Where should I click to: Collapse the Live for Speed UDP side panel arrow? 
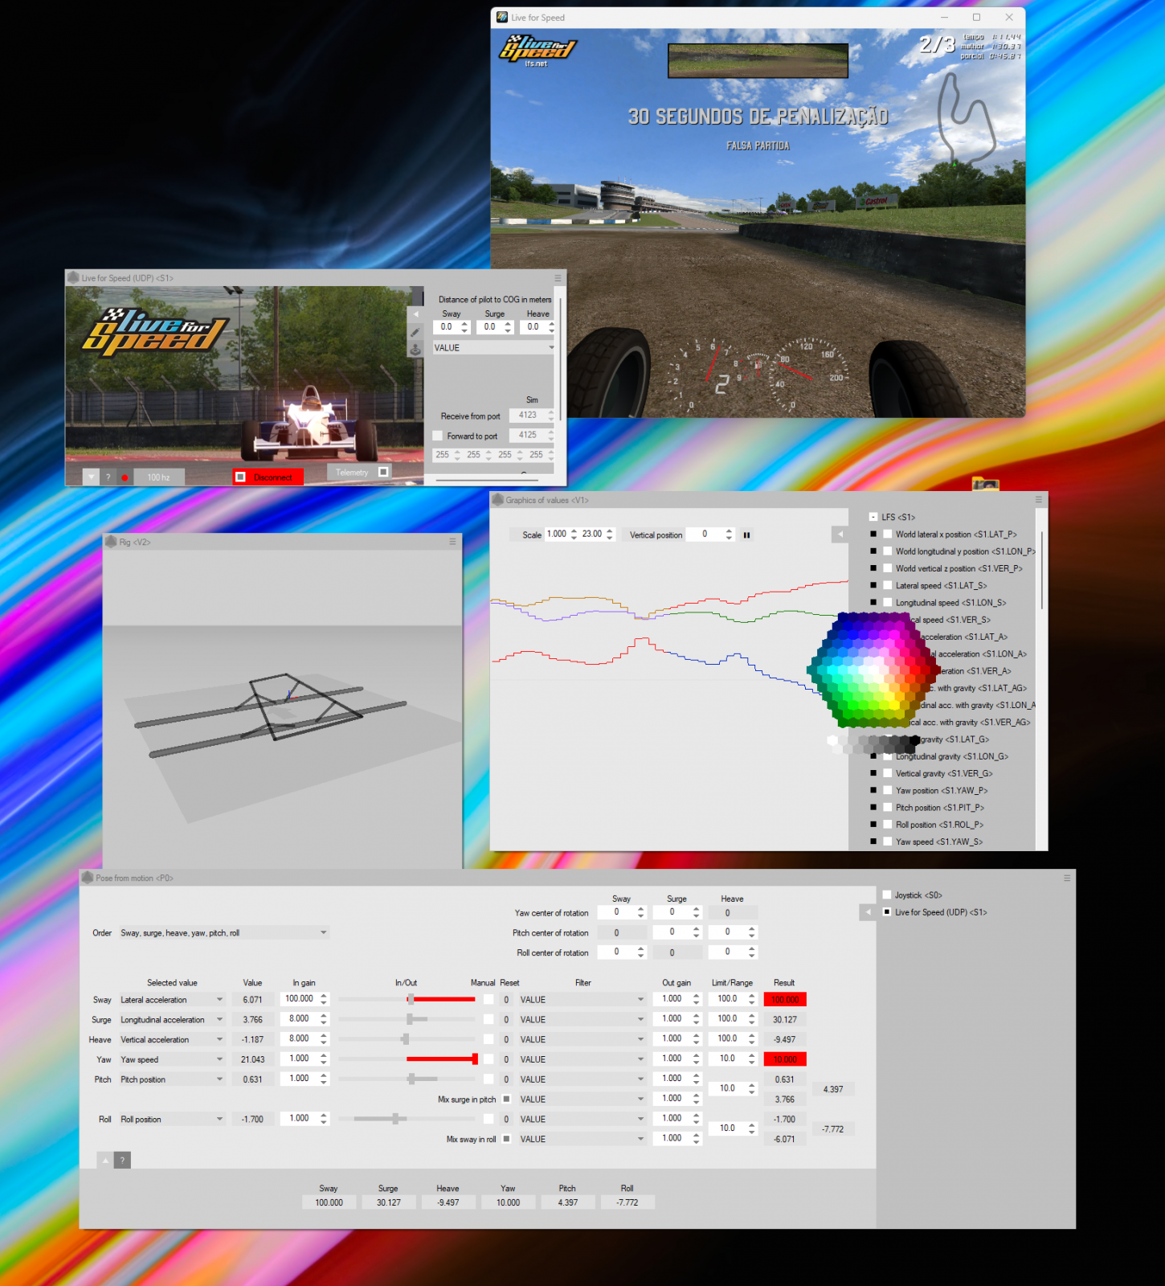(x=415, y=314)
